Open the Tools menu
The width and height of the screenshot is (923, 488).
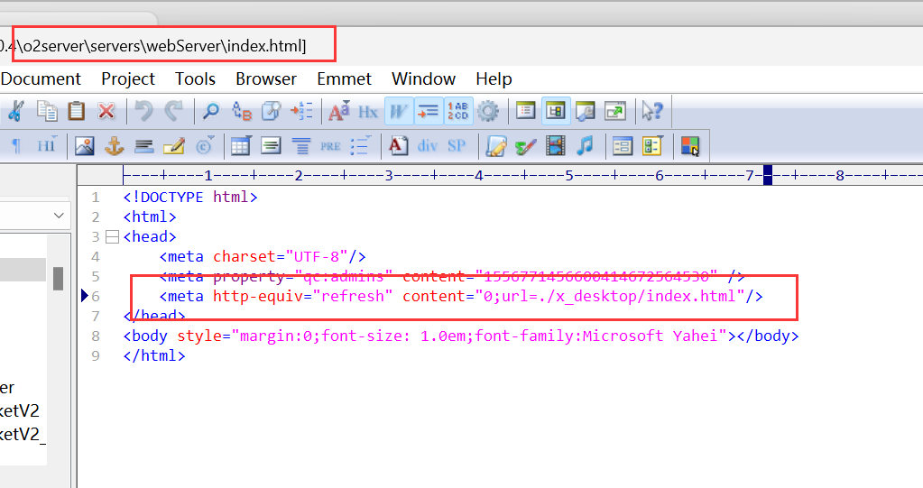point(195,78)
